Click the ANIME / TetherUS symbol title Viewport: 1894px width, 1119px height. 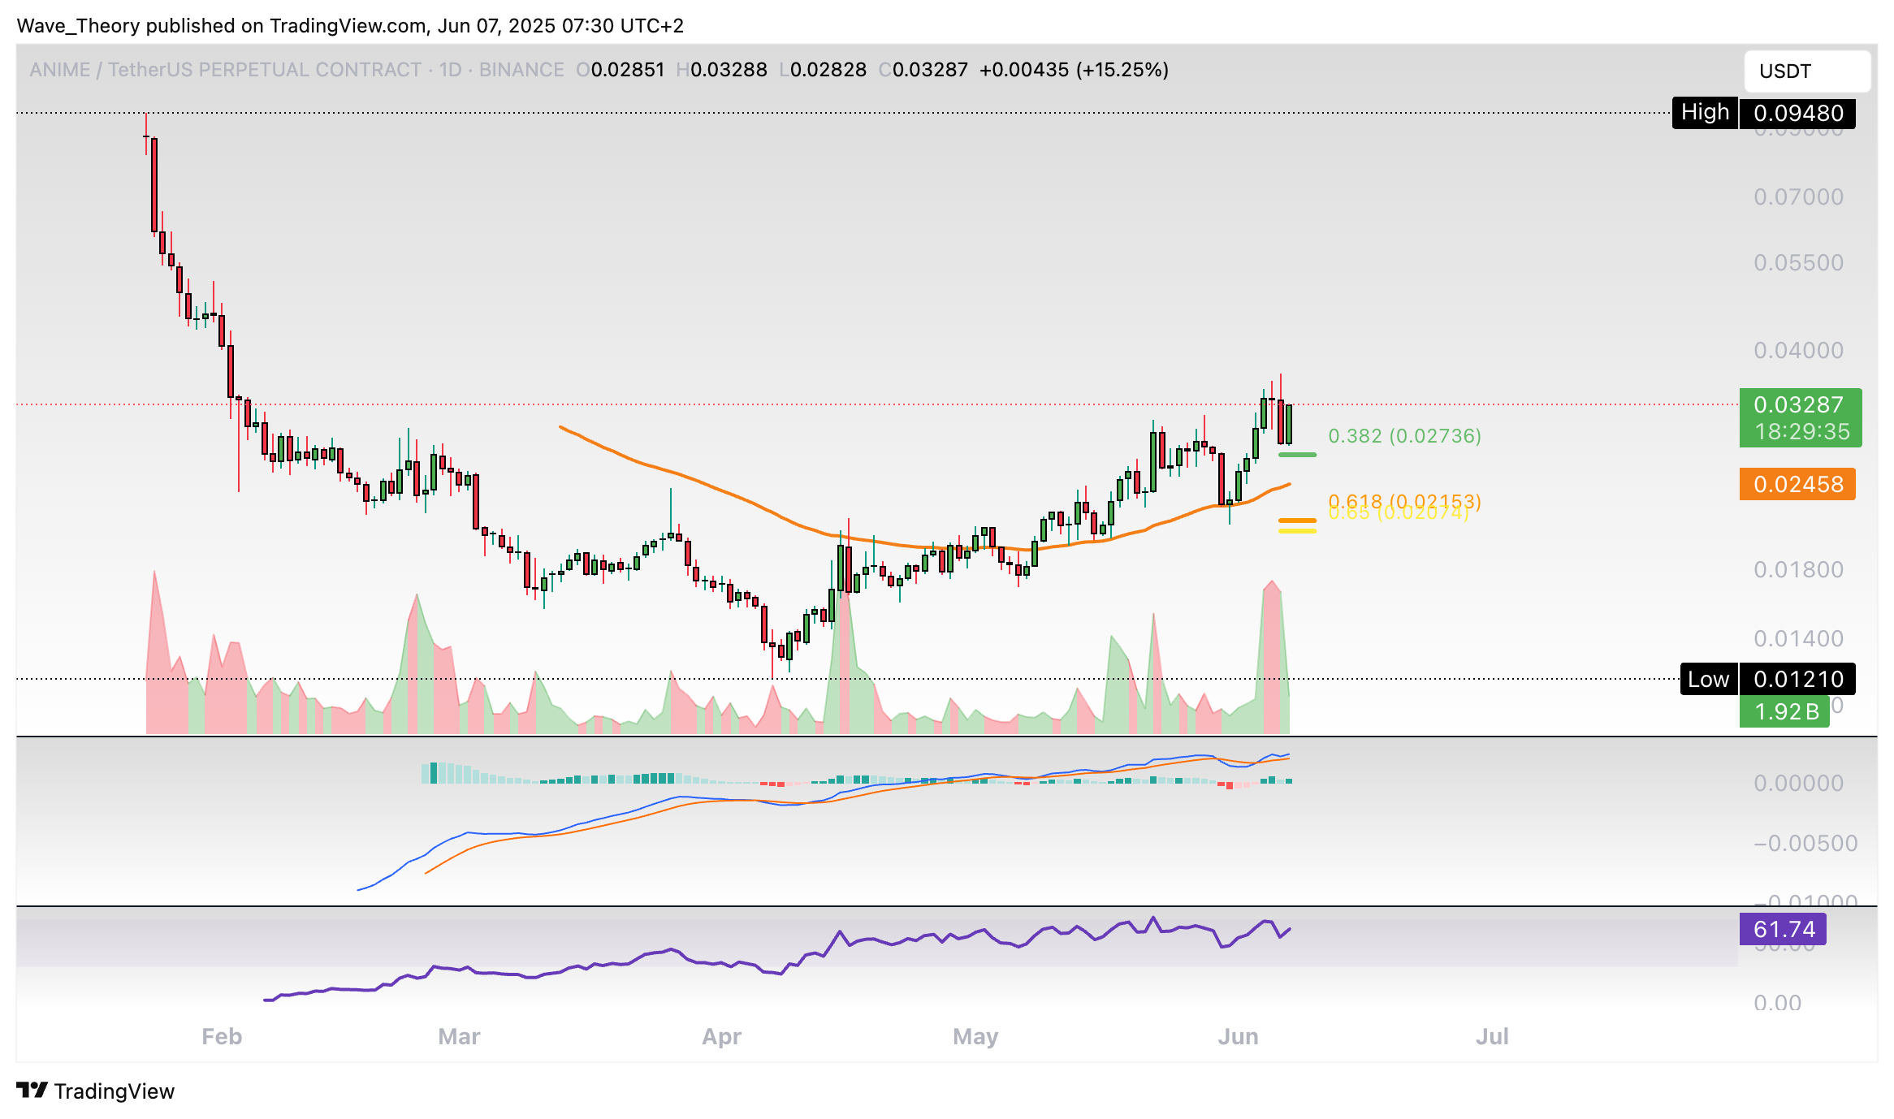tap(226, 70)
